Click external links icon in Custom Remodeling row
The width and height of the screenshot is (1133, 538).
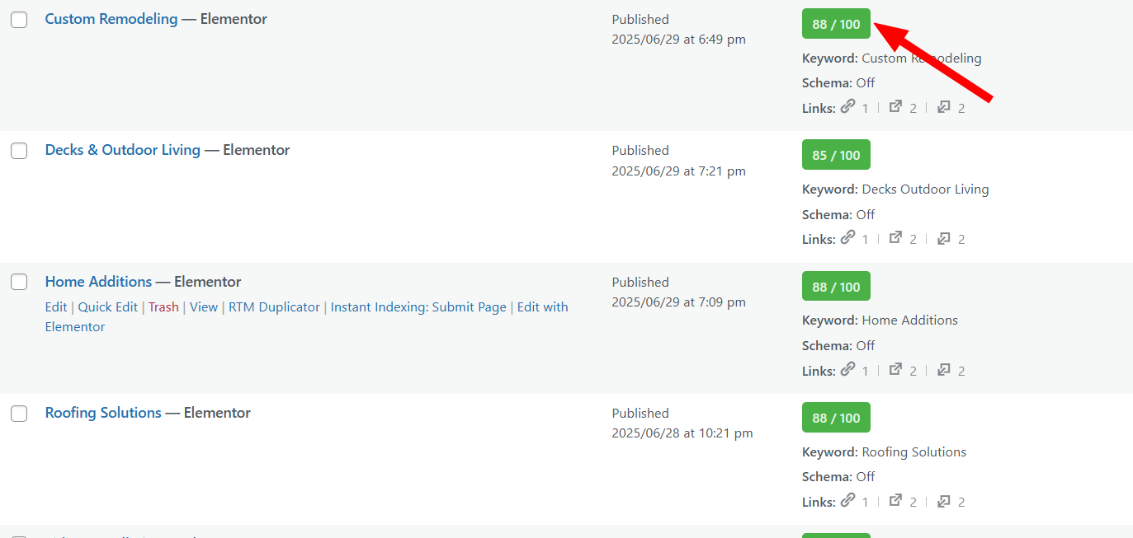895,107
